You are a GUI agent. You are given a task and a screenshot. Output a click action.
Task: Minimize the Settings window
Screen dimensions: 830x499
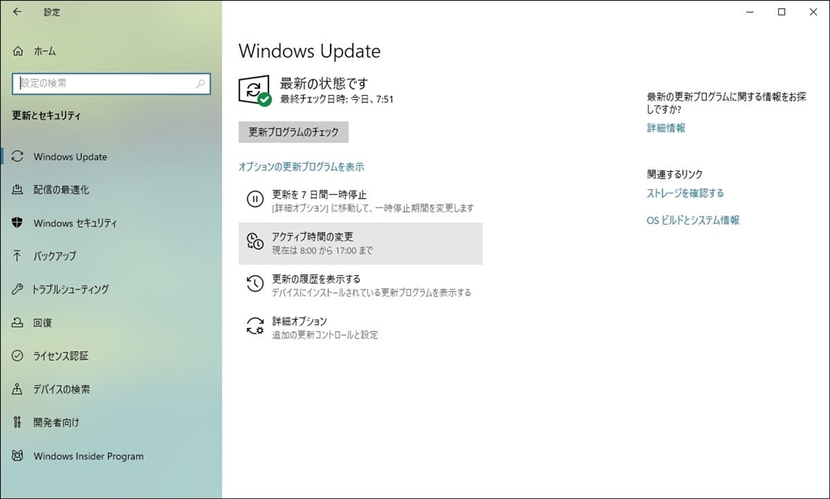[x=750, y=11]
